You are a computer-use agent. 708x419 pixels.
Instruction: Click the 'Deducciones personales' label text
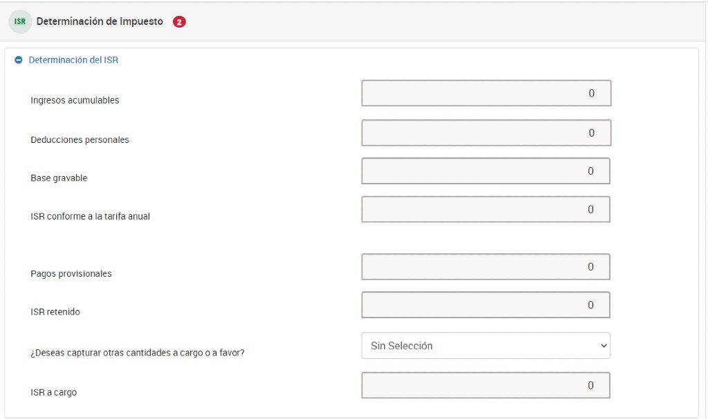[80, 139]
